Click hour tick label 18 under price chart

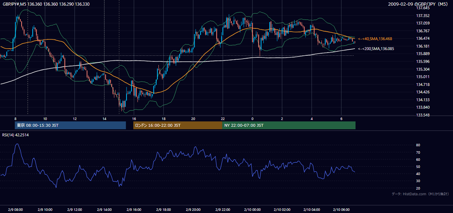(x=163, y=118)
